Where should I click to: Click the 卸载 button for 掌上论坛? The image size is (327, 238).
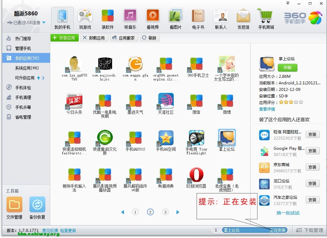click(287, 68)
